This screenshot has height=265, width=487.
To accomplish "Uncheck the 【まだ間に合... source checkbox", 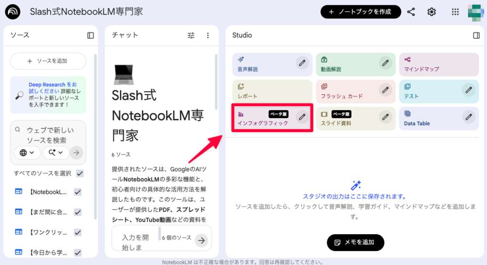I will 78,212.
